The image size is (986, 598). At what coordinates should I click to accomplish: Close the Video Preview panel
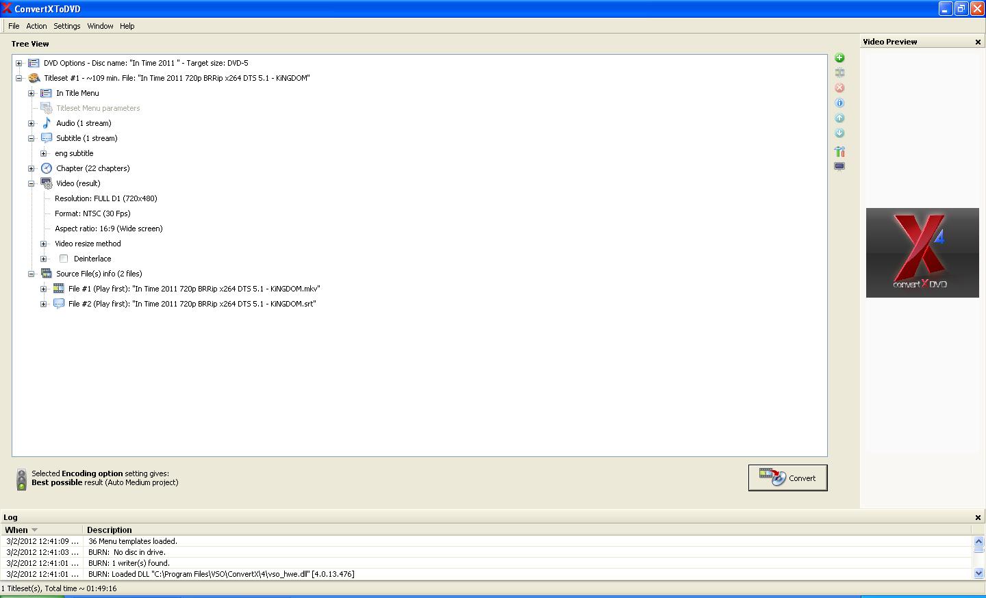pos(978,42)
